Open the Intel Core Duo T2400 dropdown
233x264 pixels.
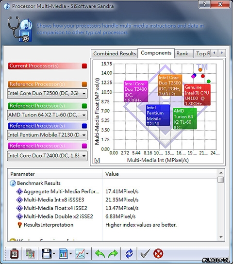tap(47, 156)
